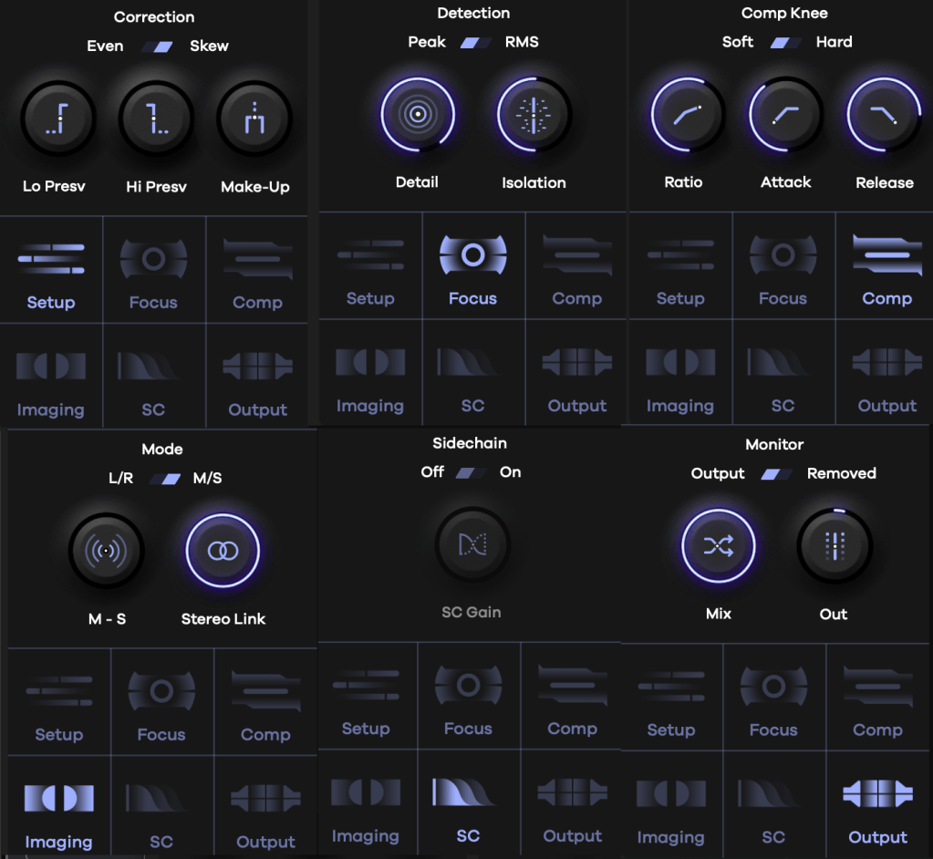Click the Removed label in Monitor

point(841,473)
